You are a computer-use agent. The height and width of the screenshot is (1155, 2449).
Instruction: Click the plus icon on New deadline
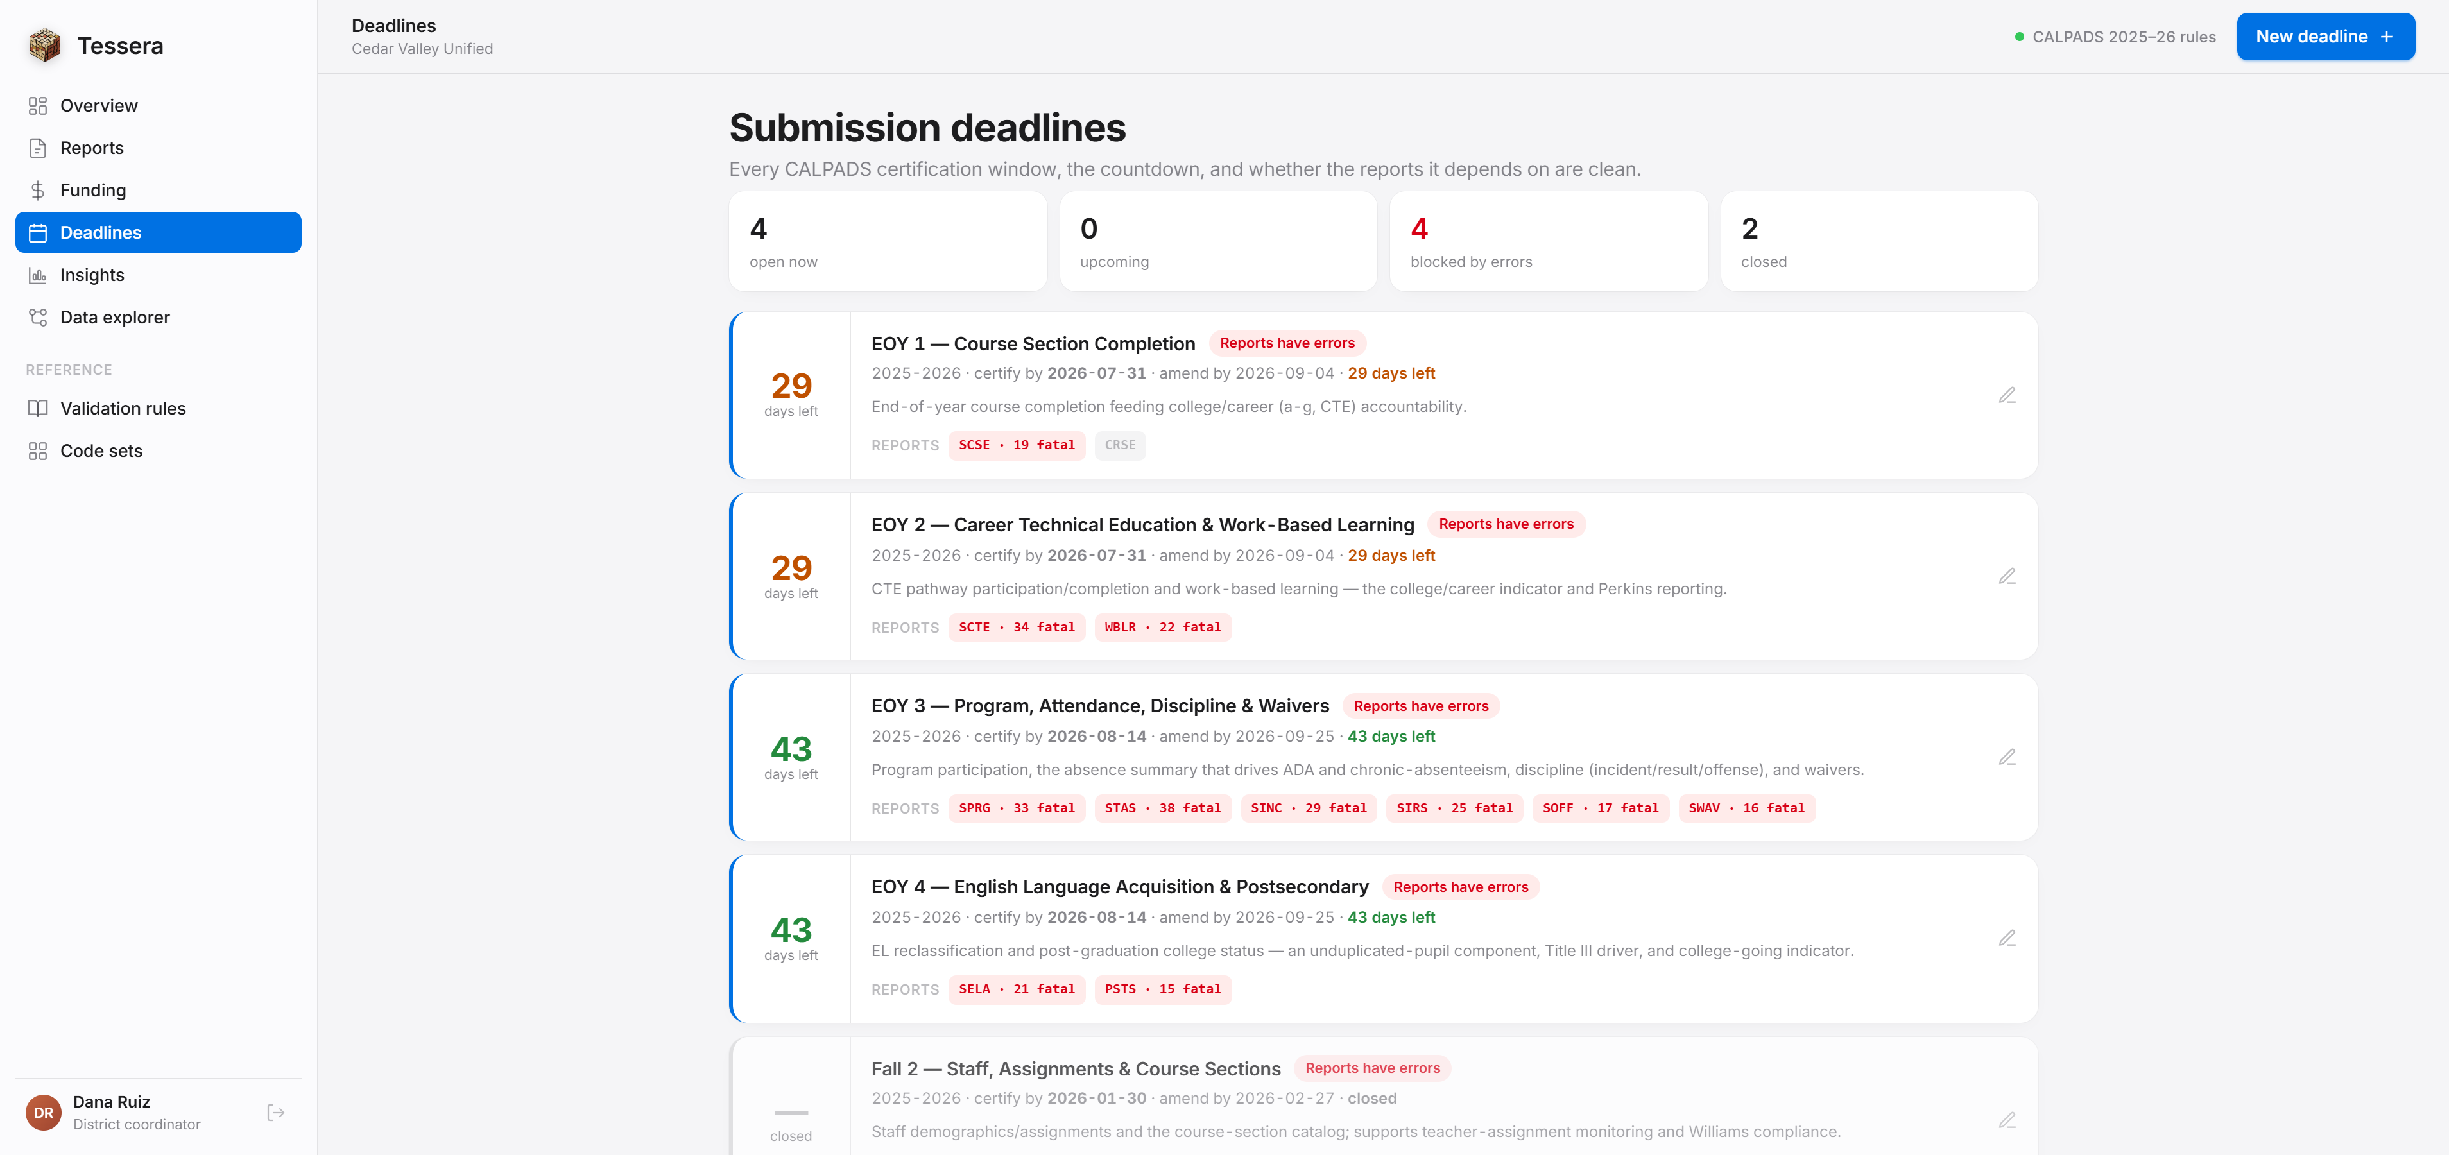[x=2386, y=37]
